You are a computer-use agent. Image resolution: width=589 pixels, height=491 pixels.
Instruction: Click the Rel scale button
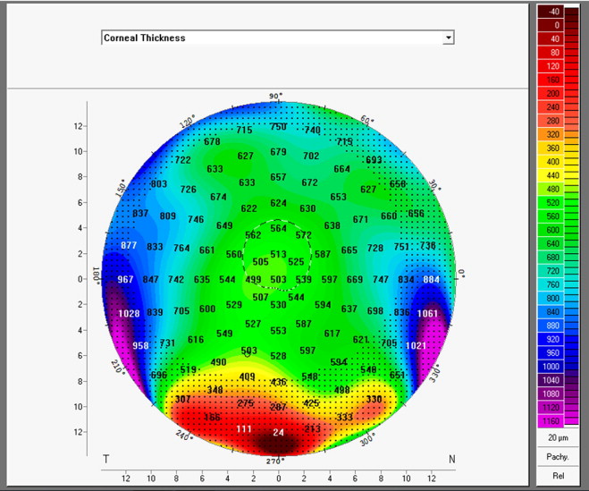click(x=559, y=476)
